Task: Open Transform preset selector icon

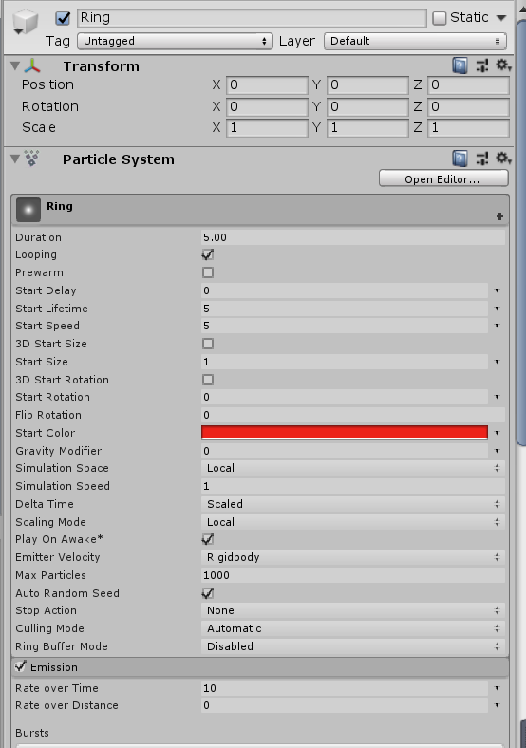Action: point(482,65)
